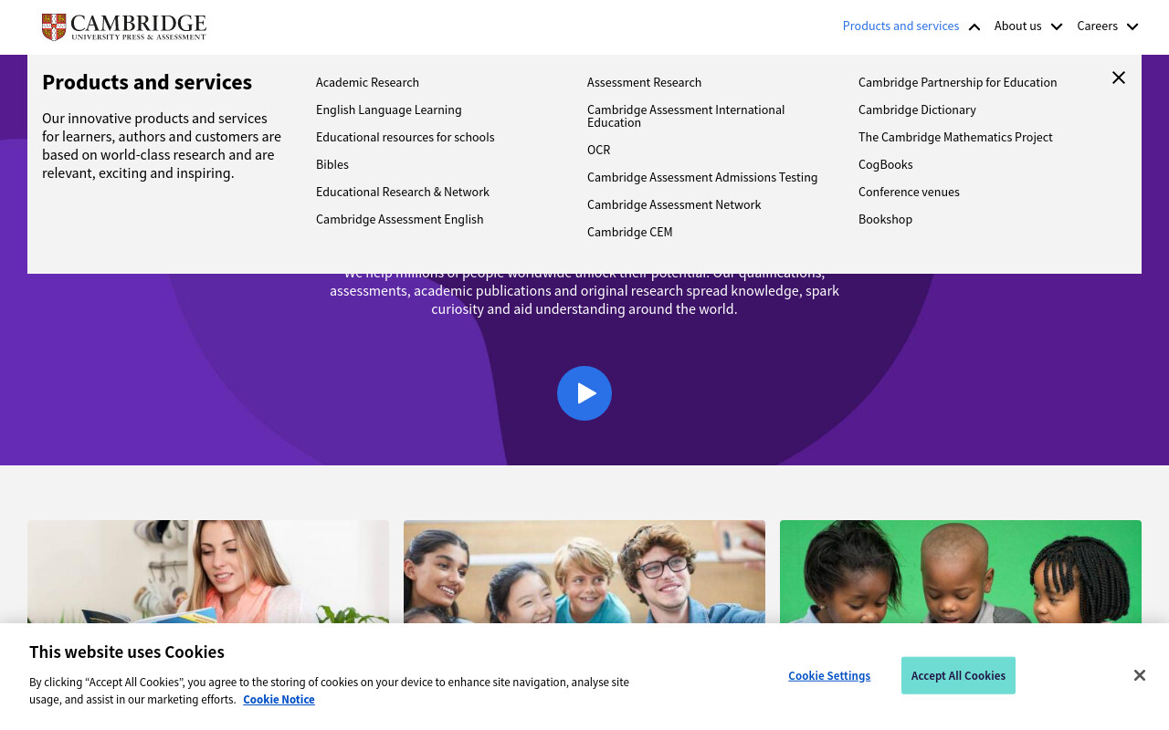The height and width of the screenshot is (730, 1169).
Task: Open the CogBooks link
Action: (x=885, y=164)
